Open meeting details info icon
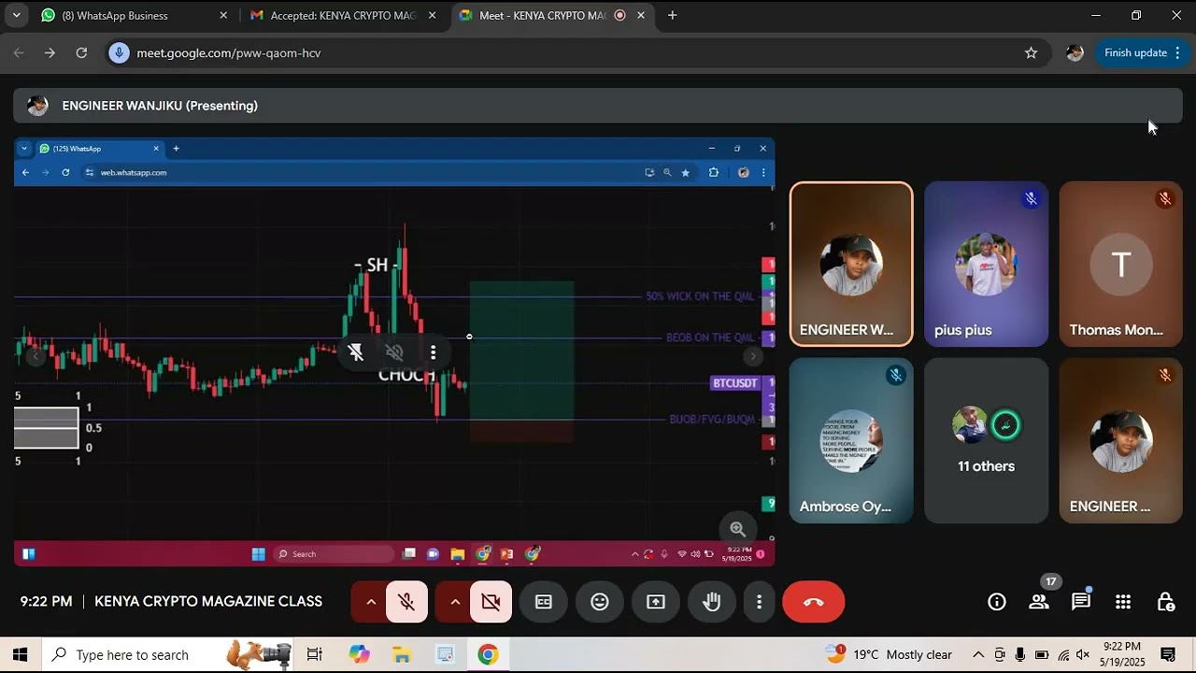Viewport: 1196px width, 673px height. point(997,602)
